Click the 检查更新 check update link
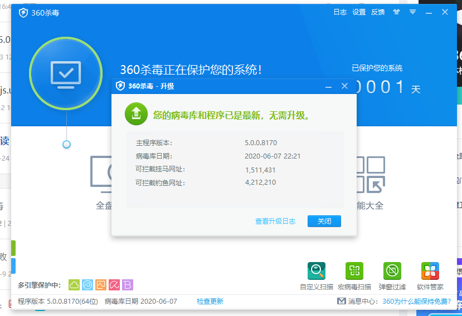This screenshot has height=316, width=462. (x=210, y=302)
